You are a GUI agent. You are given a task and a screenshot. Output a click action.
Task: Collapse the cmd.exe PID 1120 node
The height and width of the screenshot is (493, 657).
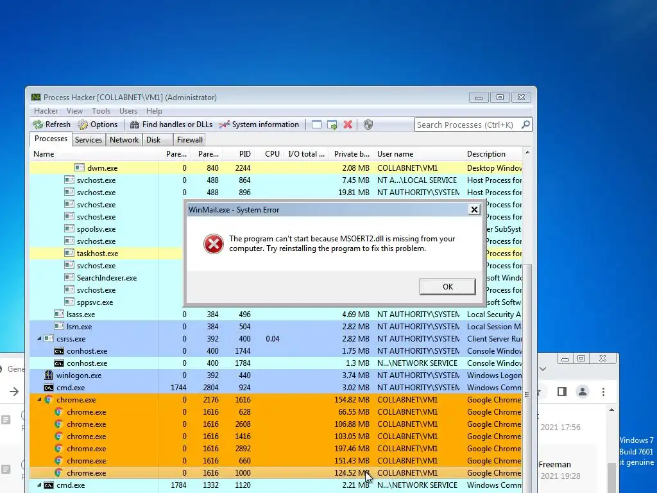(39, 485)
